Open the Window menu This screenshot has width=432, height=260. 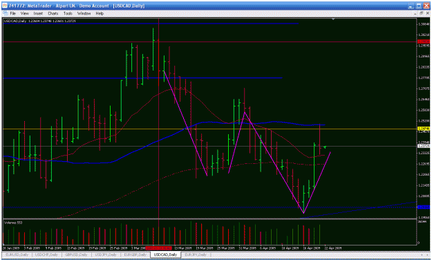[x=84, y=13]
